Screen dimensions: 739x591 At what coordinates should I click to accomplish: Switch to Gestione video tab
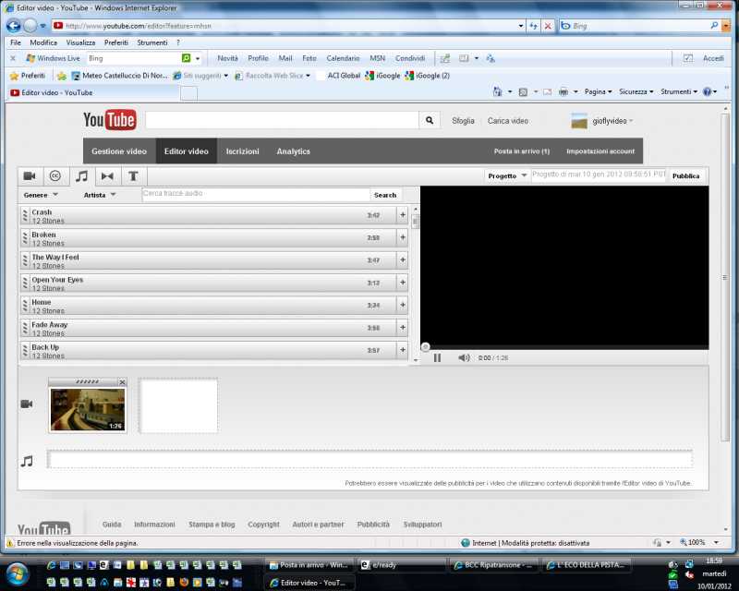pyautogui.click(x=119, y=151)
